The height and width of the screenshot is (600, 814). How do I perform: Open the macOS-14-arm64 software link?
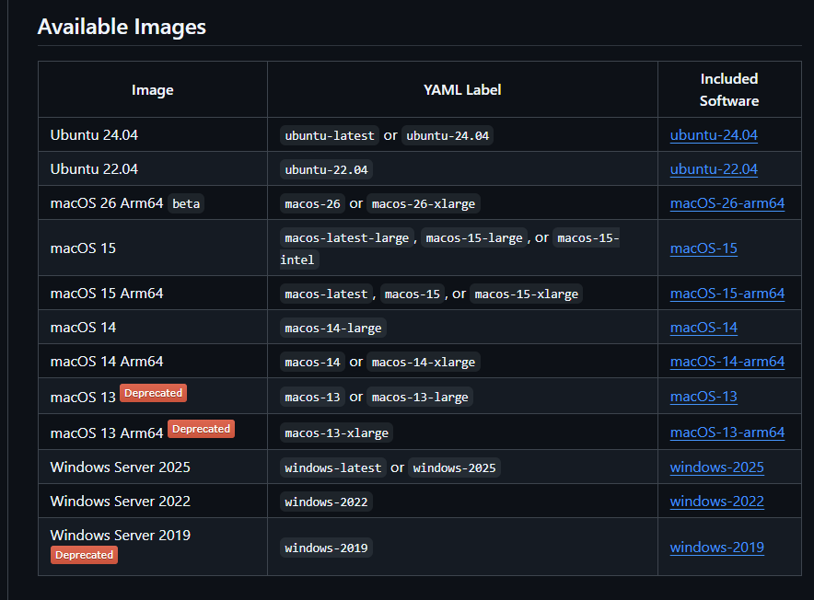[x=727, y=362]
